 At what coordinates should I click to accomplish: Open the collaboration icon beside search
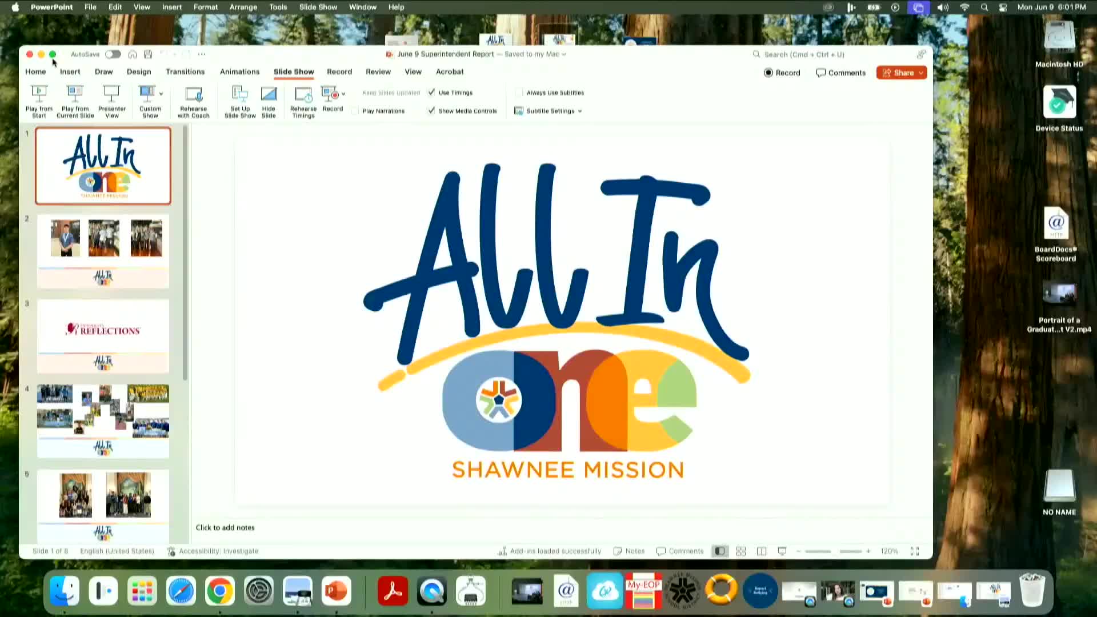(921, 54)
